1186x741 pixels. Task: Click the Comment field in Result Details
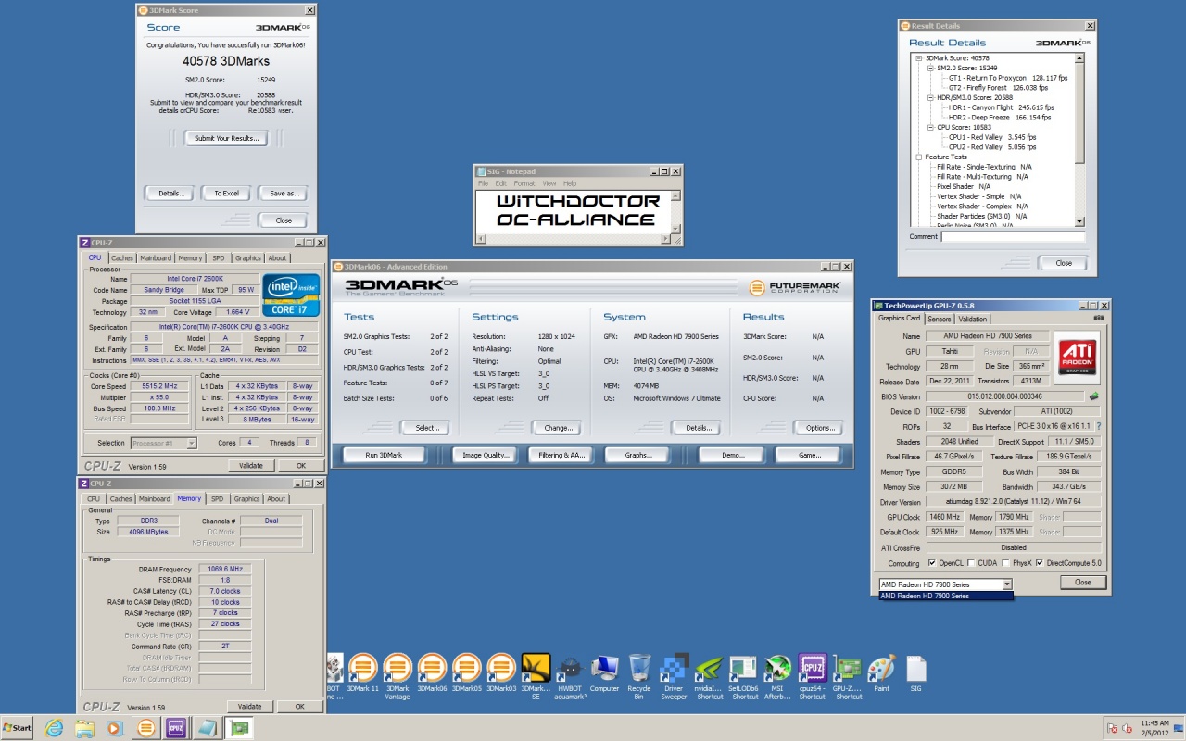[1013, 237]
